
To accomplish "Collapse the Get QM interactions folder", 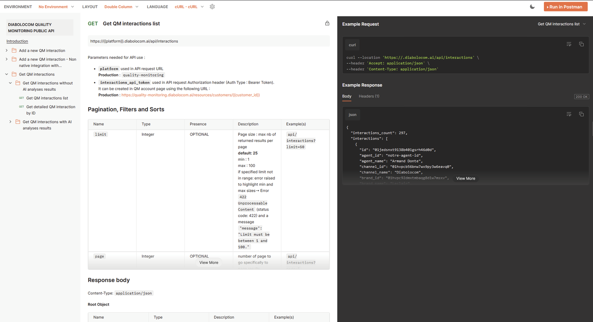I will click(x=7, y=74).
